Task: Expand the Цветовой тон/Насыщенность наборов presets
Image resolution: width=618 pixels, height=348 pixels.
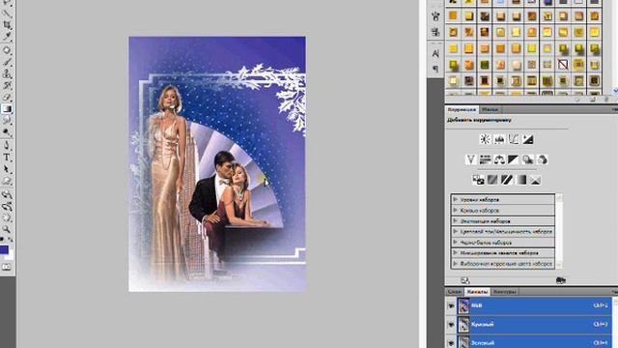Action: click(x=455, y=232)
